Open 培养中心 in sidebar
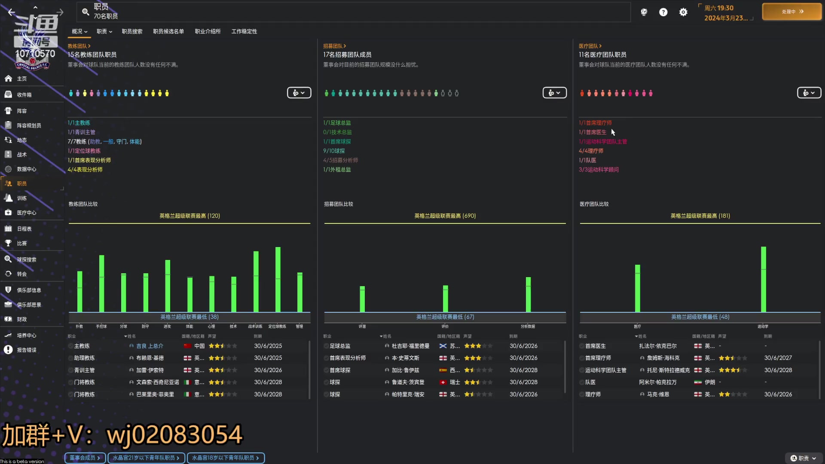 (x=32, y=336)
